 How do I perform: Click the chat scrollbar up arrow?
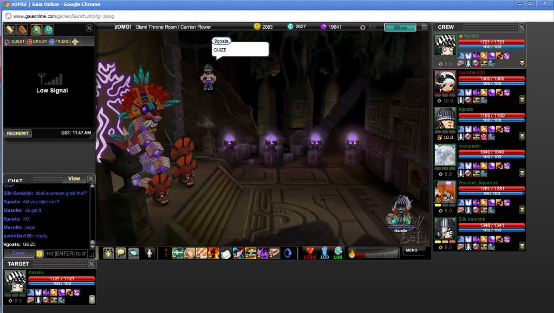(x=93, y=185)
